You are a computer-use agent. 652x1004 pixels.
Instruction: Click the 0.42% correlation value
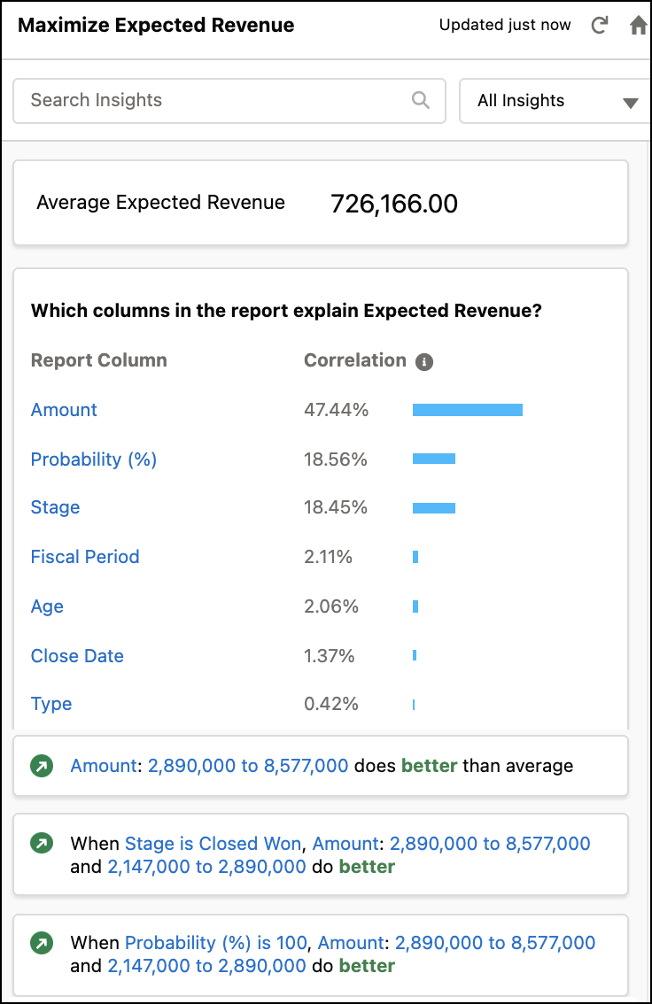point(331,705)
